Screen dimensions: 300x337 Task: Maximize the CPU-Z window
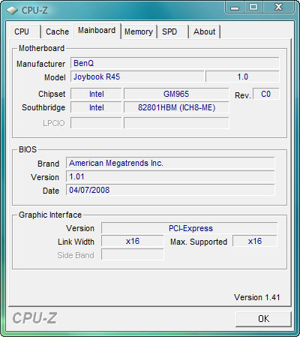(x=253, y=7)
